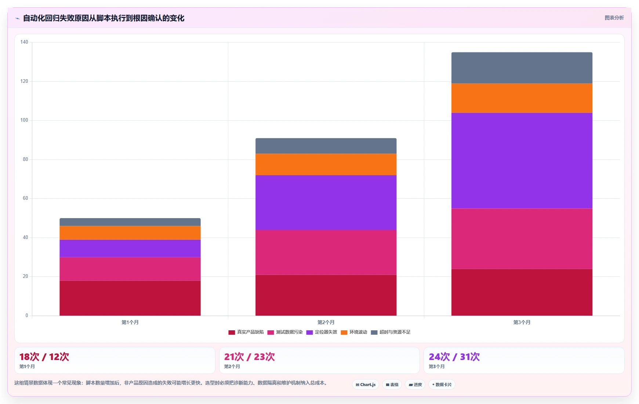Click the gray 超时与资源不足 segment of 第3个月 bar
The width and height of the screenshot is (639, 404).
coord(522,68)
